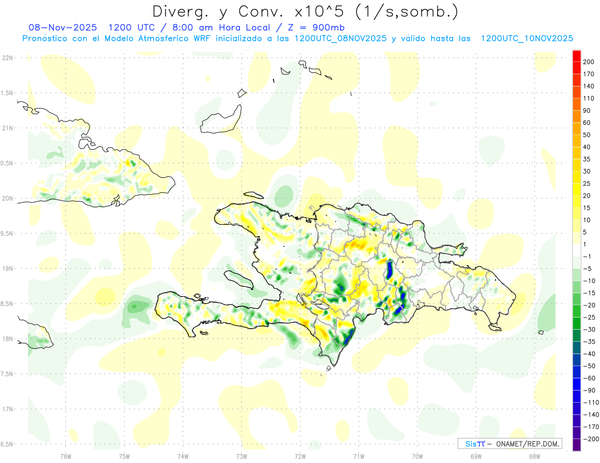Screen dimensions: 600x463
Task: Select the 18N latitude label
Action: (x=7, y=339)
